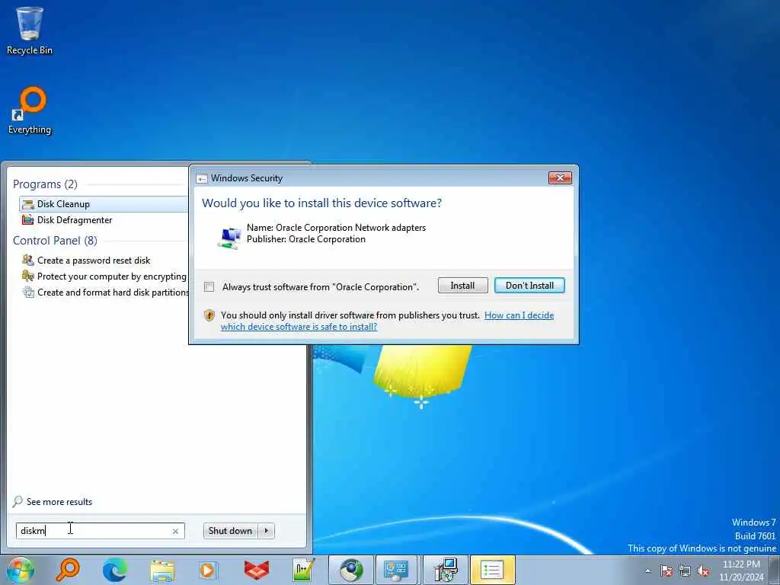The height and width of the screenshot is (585, 780).
Task: Open the clock showing 11:22 PM
Action: tap(741, 571)
